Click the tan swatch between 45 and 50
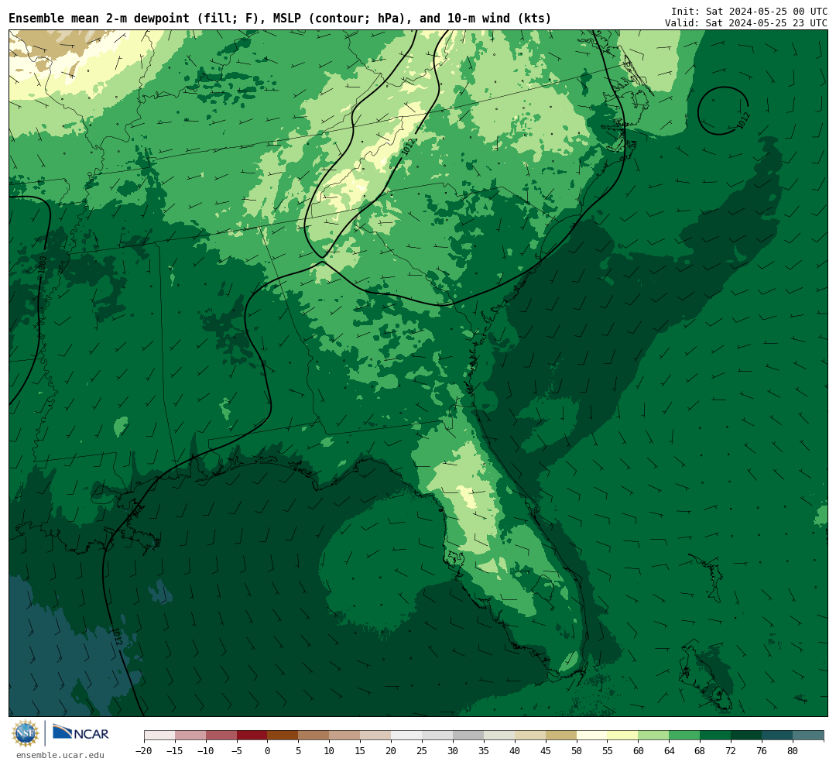836x765 pixels. [x=561, y=736]
